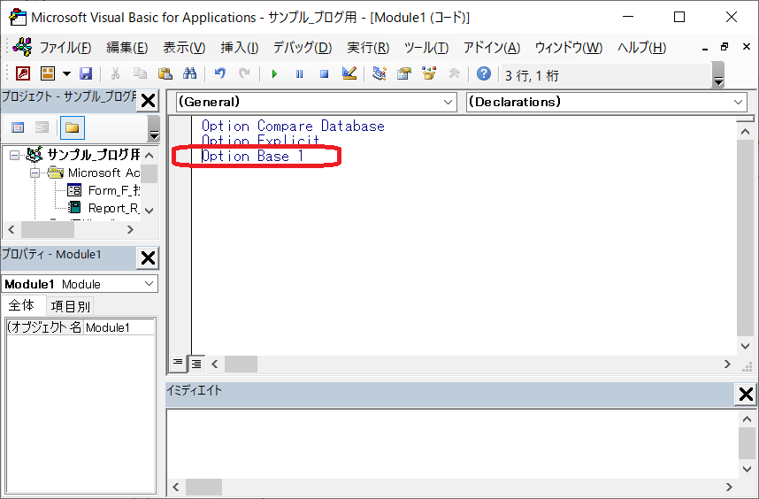
Task: Open the insert module dropdown arrow
Action: pyautogui.click(x=67, y=74)
